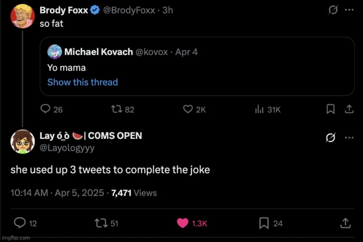This screenshot has width=363, height=242.
Task: Open more options menu on Brody Foxx's tweet
Action: (x=349, y=10)
